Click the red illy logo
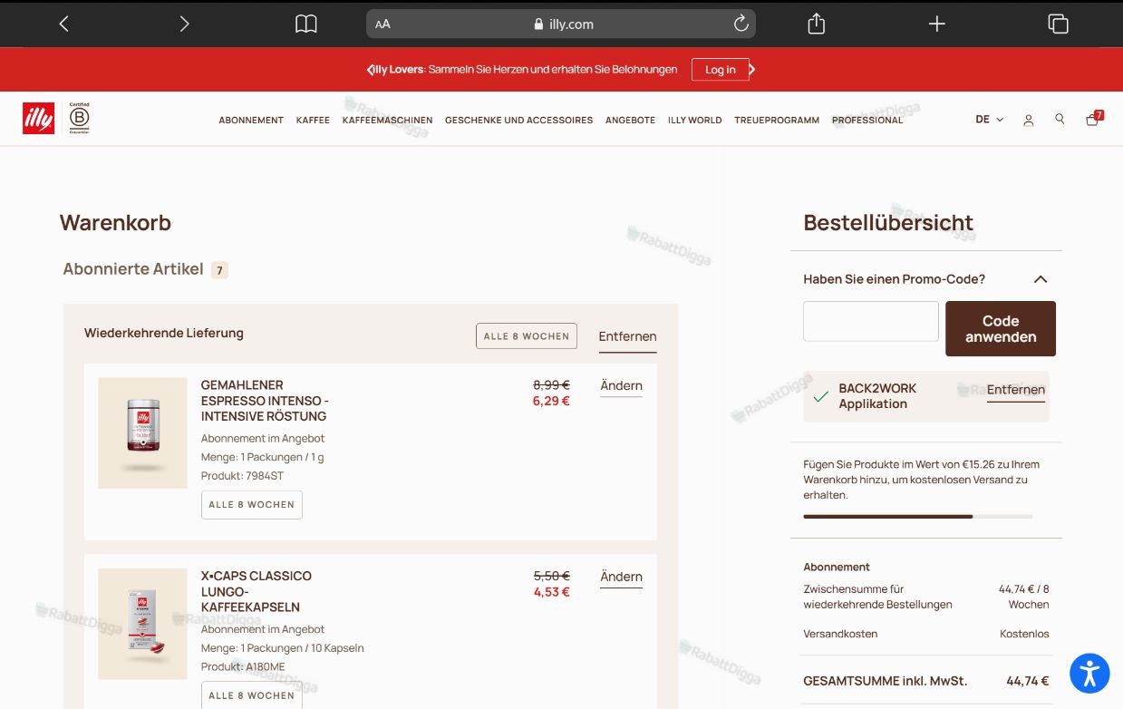 38,119
